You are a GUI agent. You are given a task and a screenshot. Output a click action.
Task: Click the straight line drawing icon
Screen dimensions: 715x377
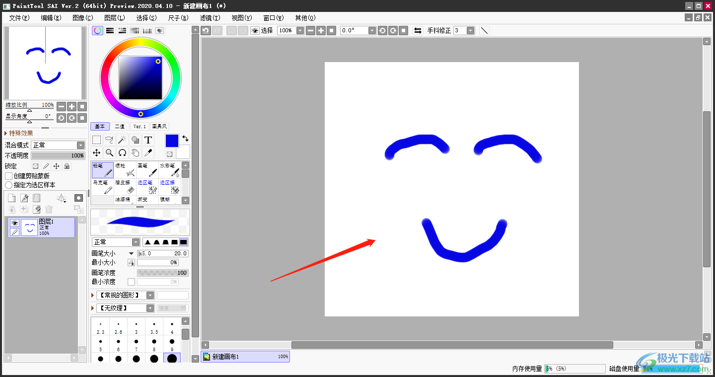click(484, 30)
